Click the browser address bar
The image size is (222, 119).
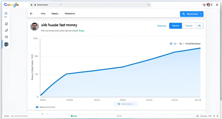90,5
